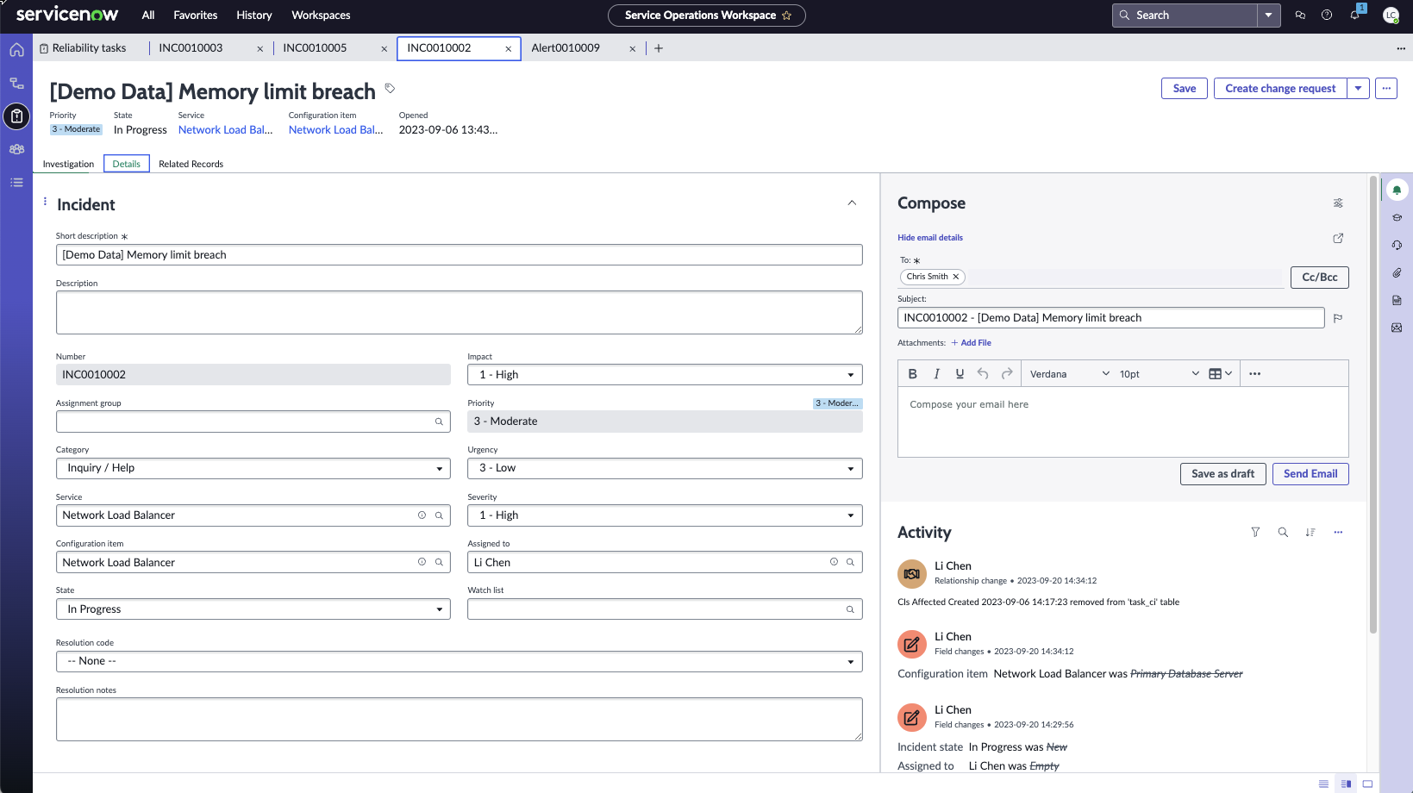Open compose settings icon in Compose header

[x=1338, y=203]
